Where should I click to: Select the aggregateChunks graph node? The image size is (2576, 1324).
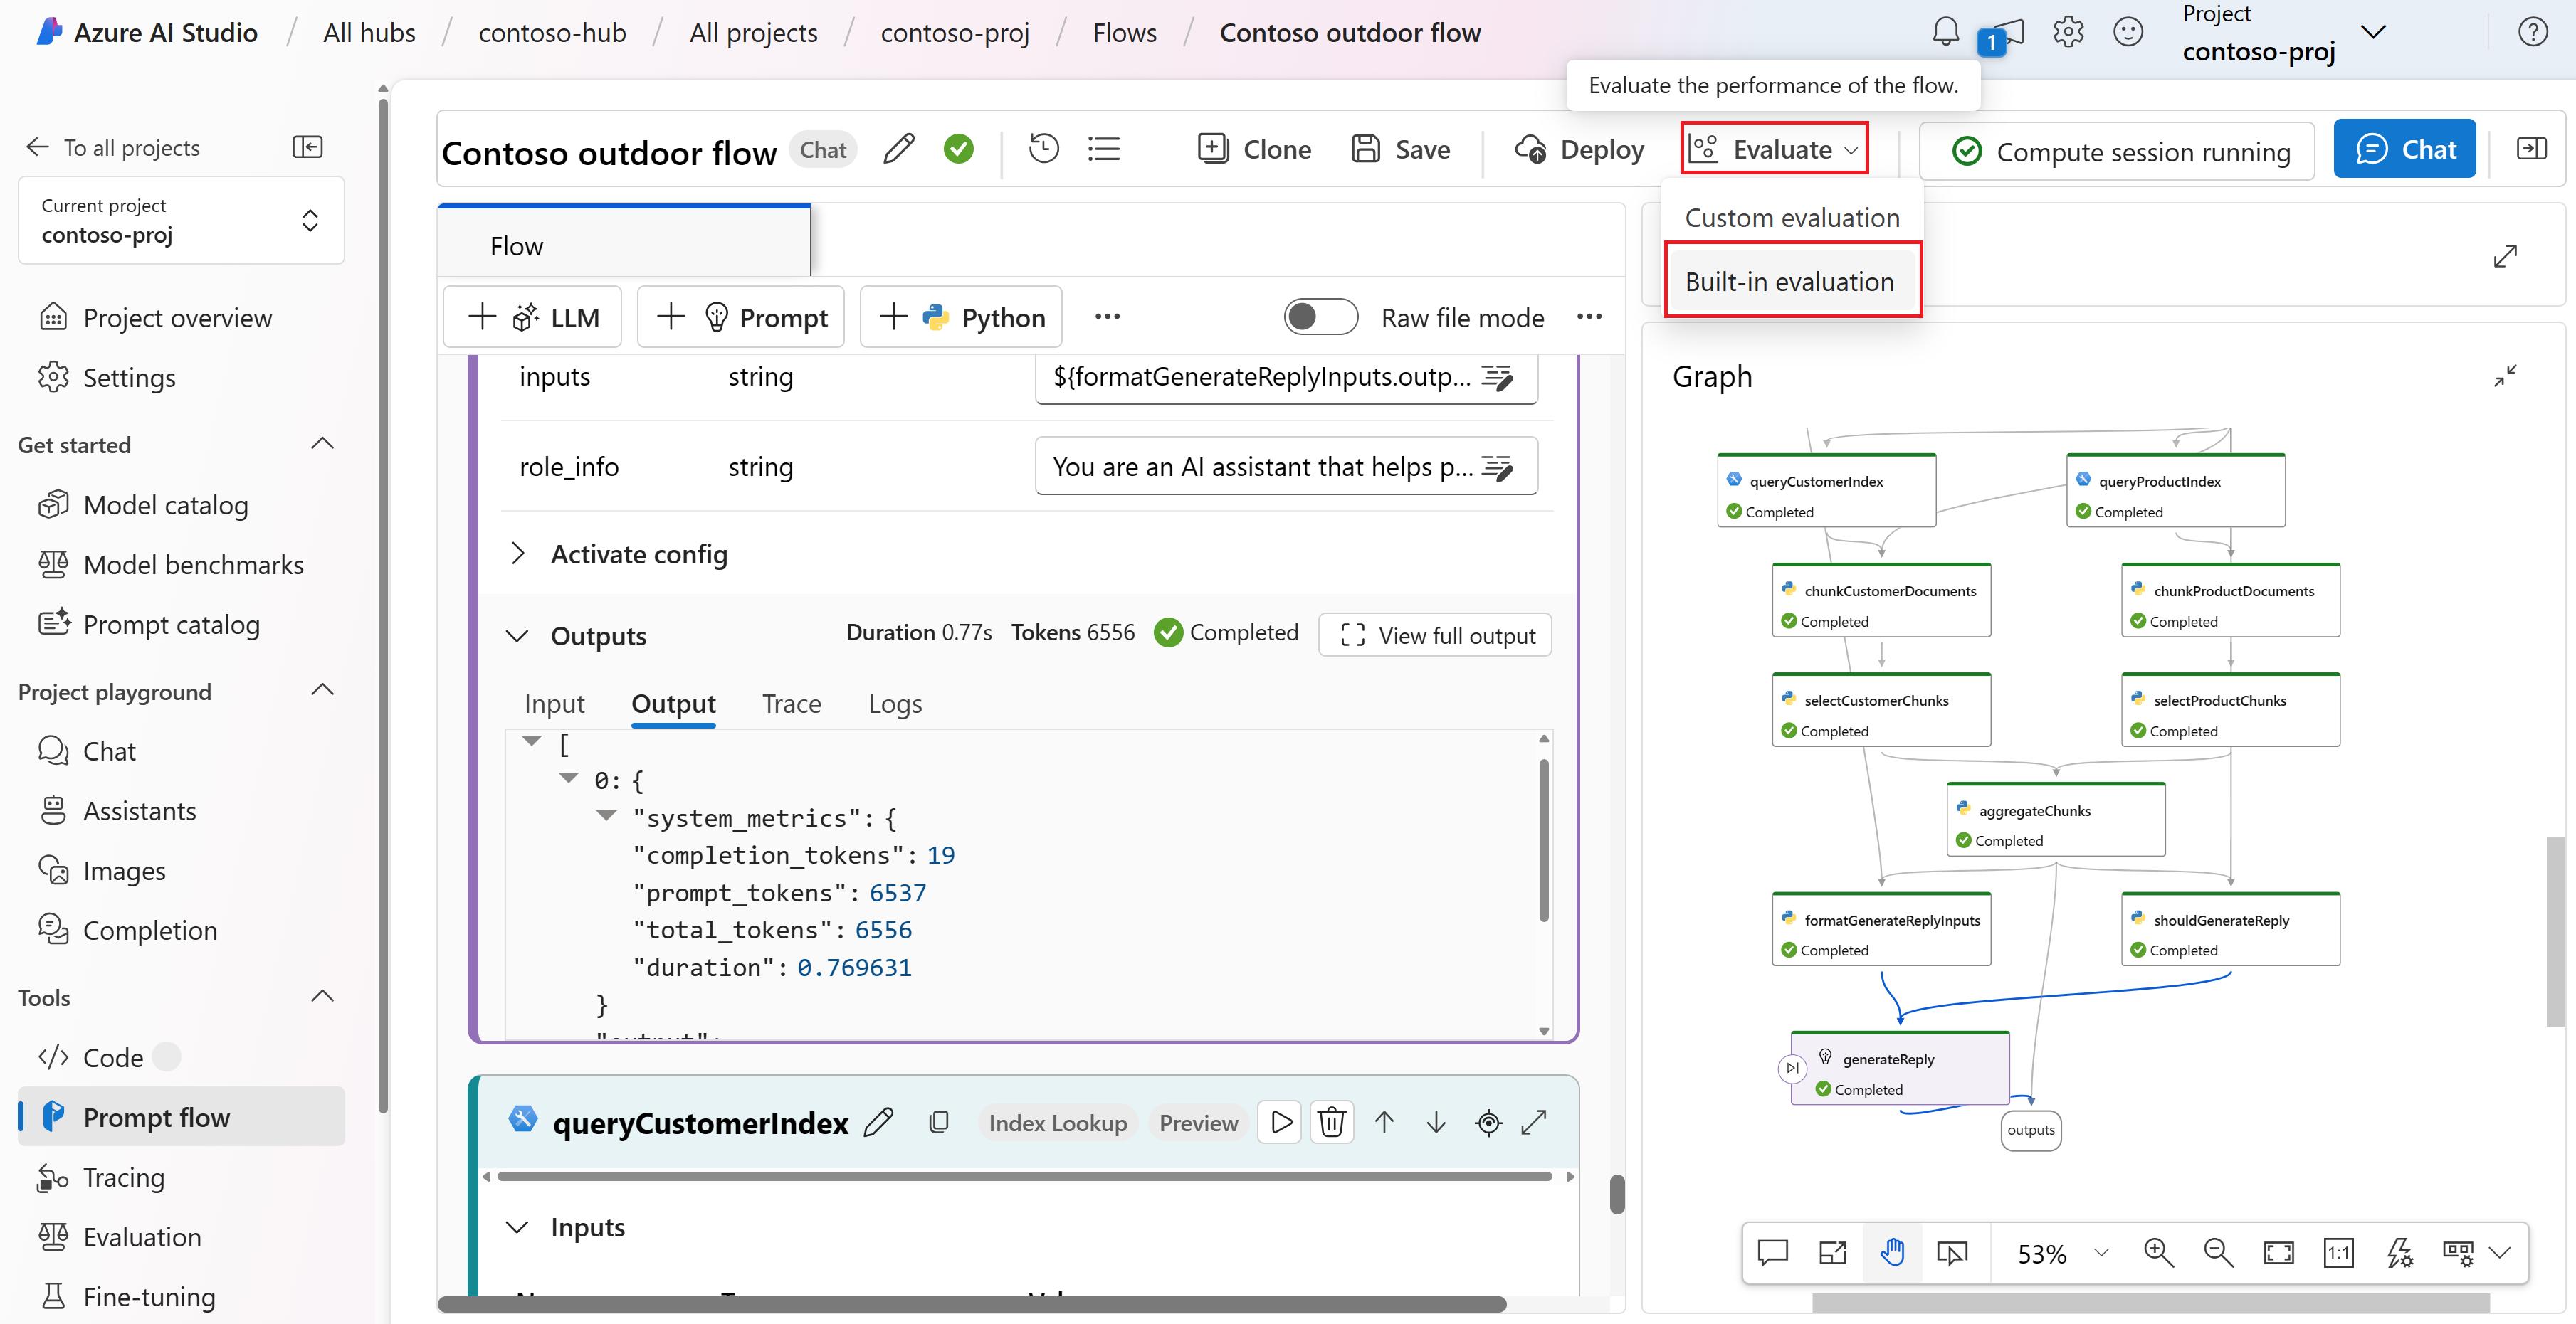pos(2055,820)
